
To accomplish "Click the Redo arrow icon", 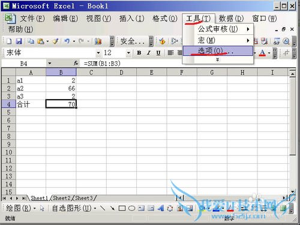I will point(81,41).
